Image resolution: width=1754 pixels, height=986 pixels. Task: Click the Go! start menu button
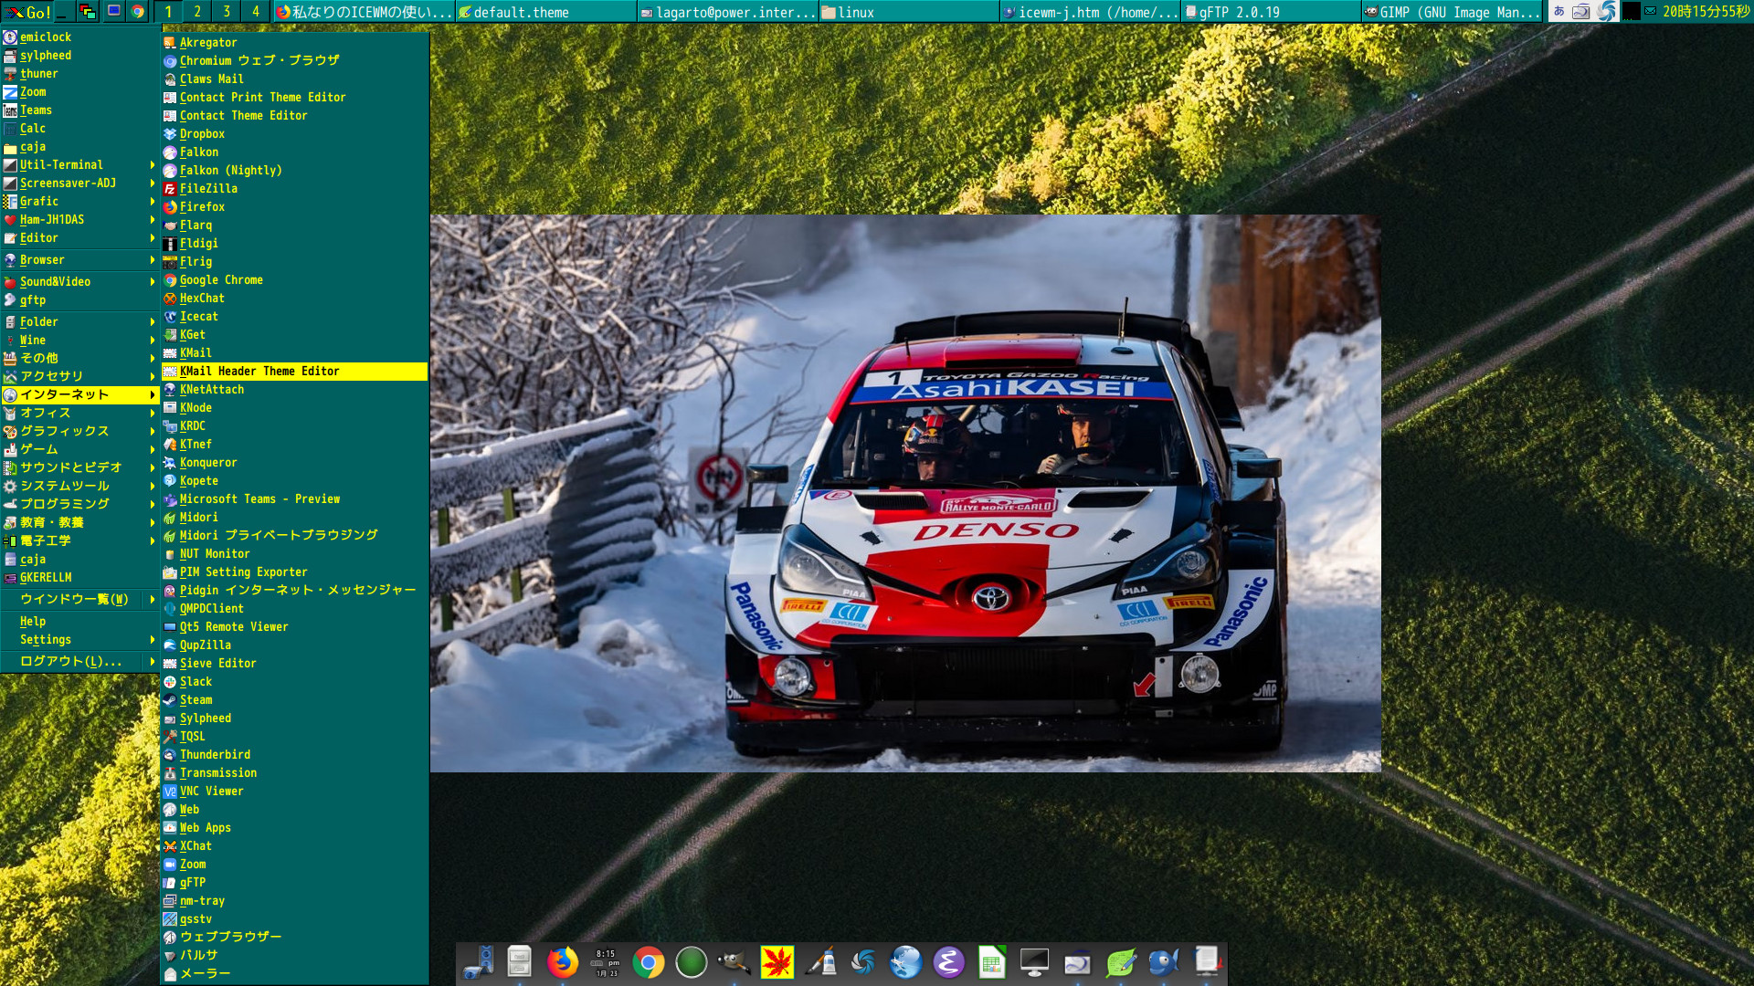(x=27, y=12)
